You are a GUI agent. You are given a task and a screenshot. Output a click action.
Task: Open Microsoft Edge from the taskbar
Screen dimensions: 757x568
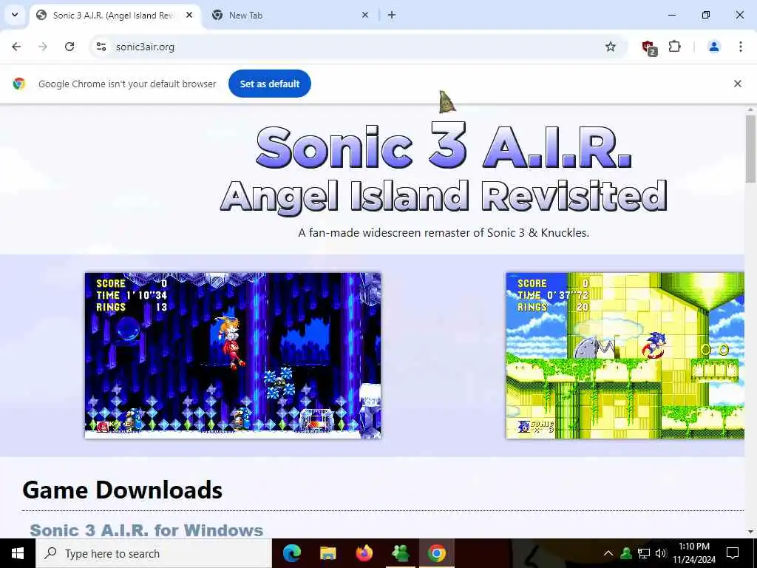[x=291, y=553]
